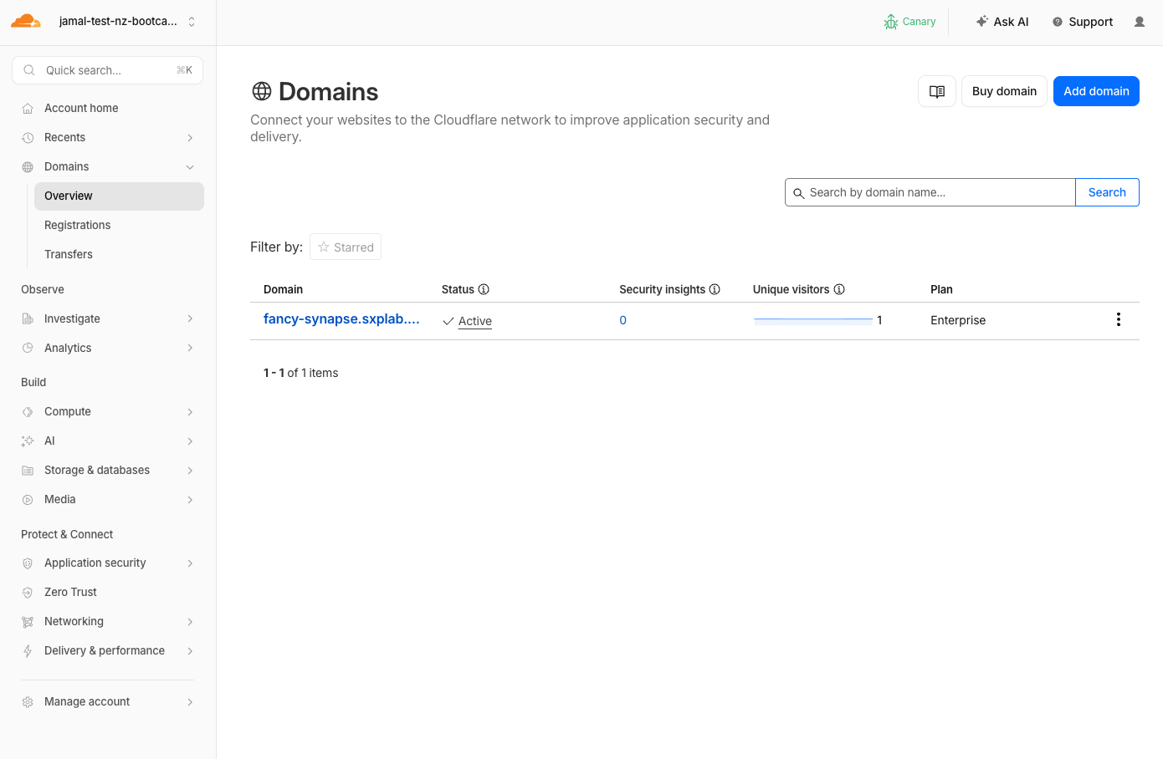Screen dimensions: 1163x759
Task: Click the Security insights info icon
Action: pos(715,289)
